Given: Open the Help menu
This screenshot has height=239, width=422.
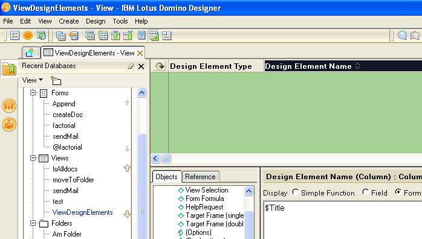Looking at the screenshot, I should click(x=141, y=21).
